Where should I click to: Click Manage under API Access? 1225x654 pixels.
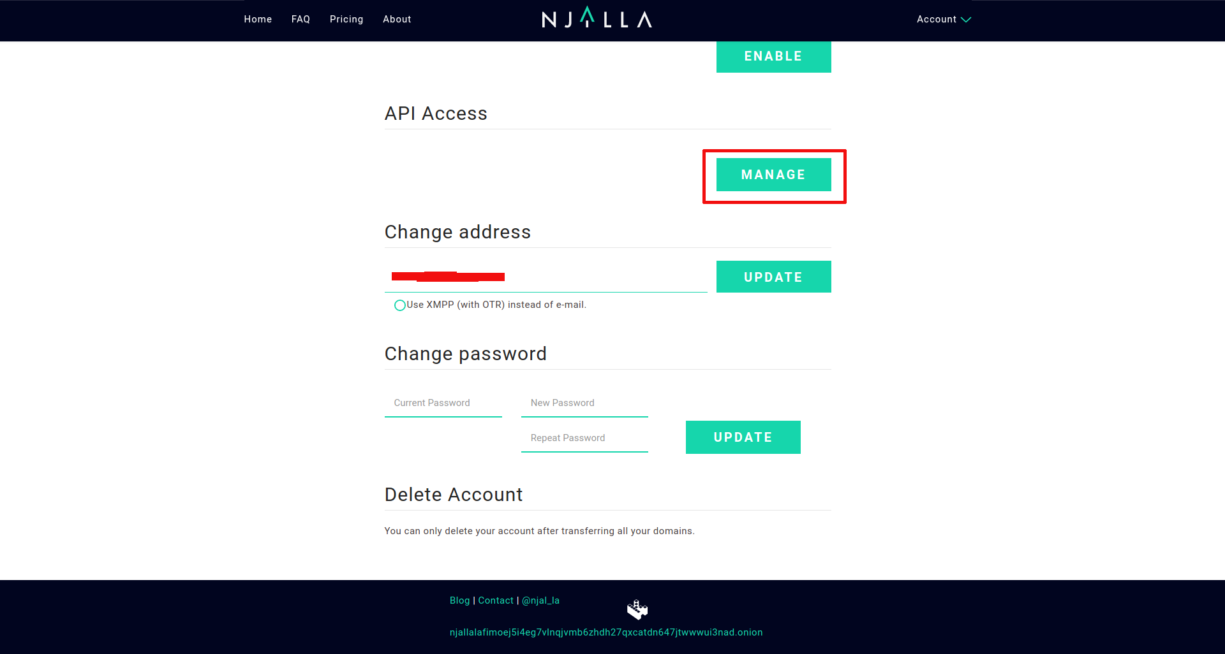tap(773, 175)
